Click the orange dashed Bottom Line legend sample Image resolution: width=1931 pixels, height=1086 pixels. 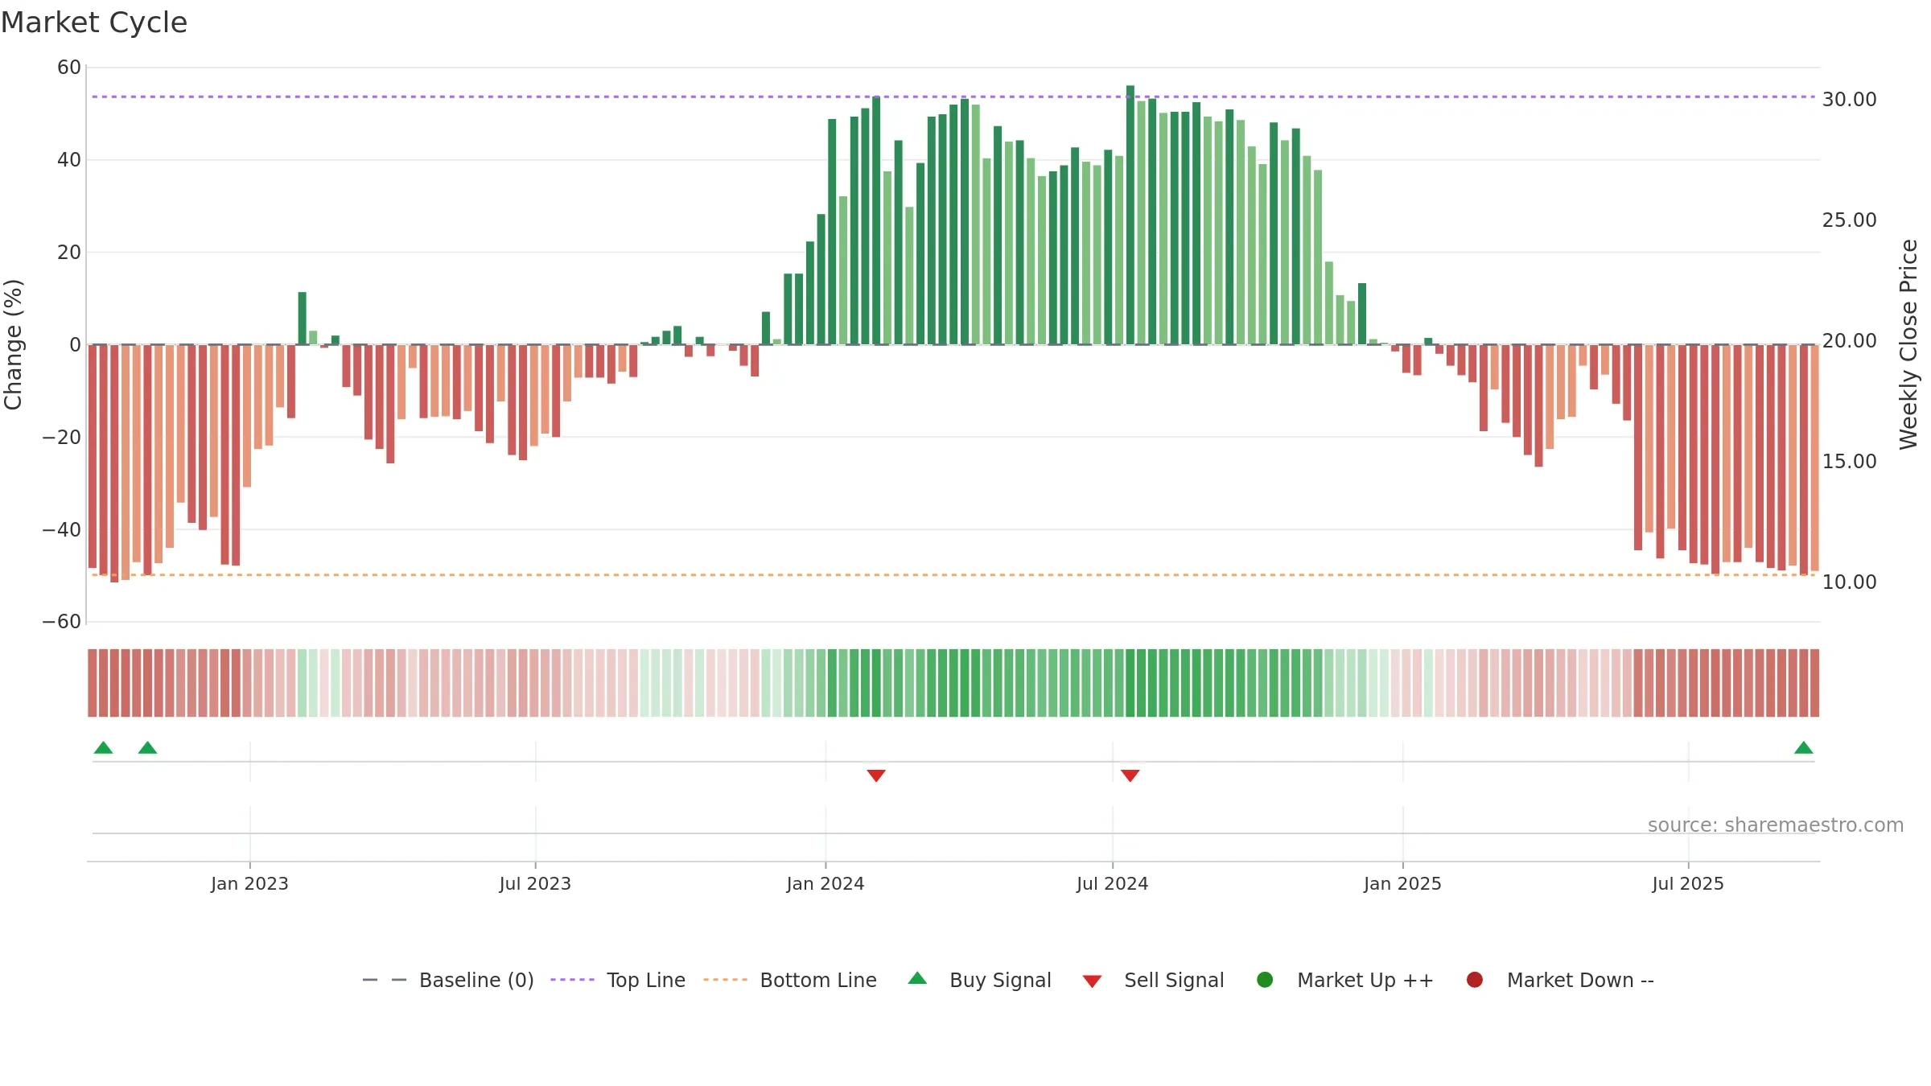click(725, 980)
